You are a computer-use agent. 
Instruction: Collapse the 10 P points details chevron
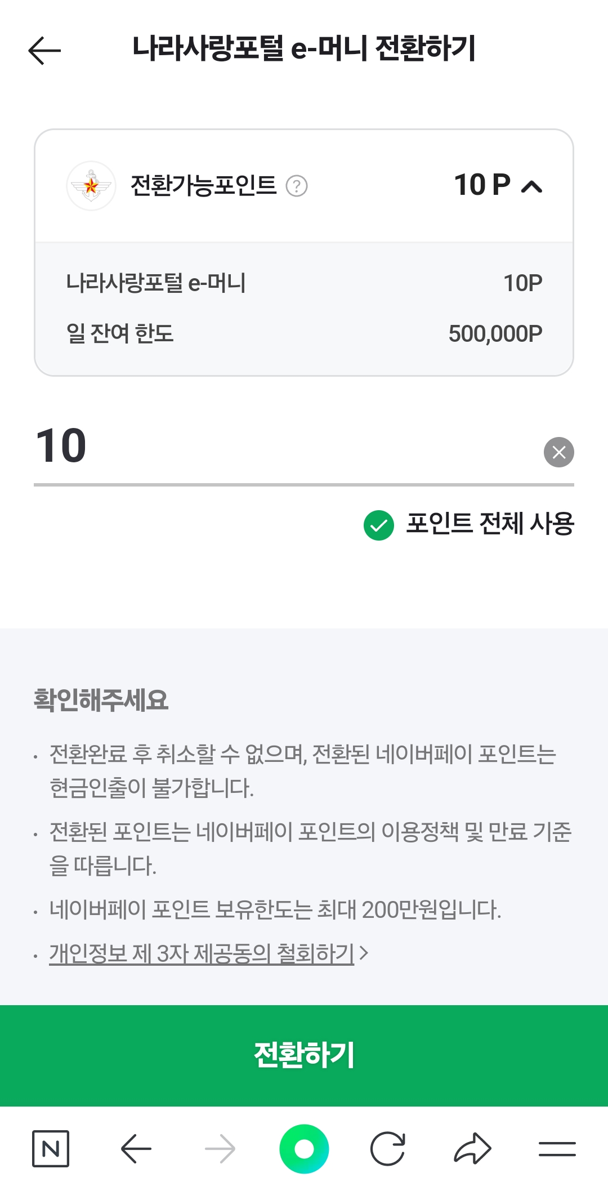pos(531,186)
